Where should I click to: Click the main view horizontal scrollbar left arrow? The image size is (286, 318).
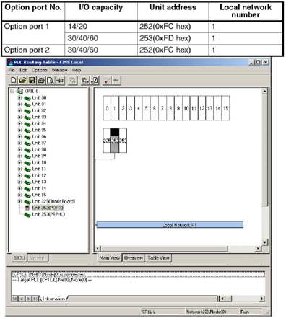click(x=97, y=248)
